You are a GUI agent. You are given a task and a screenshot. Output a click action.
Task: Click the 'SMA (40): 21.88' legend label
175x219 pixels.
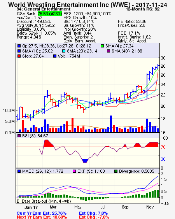127,51
